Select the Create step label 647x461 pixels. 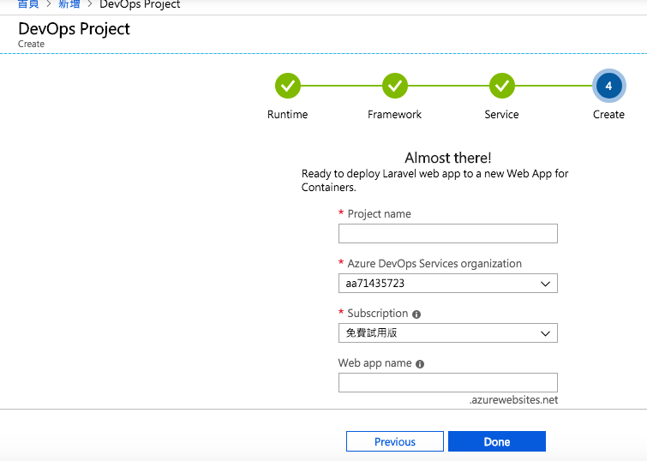coord(608,114)
